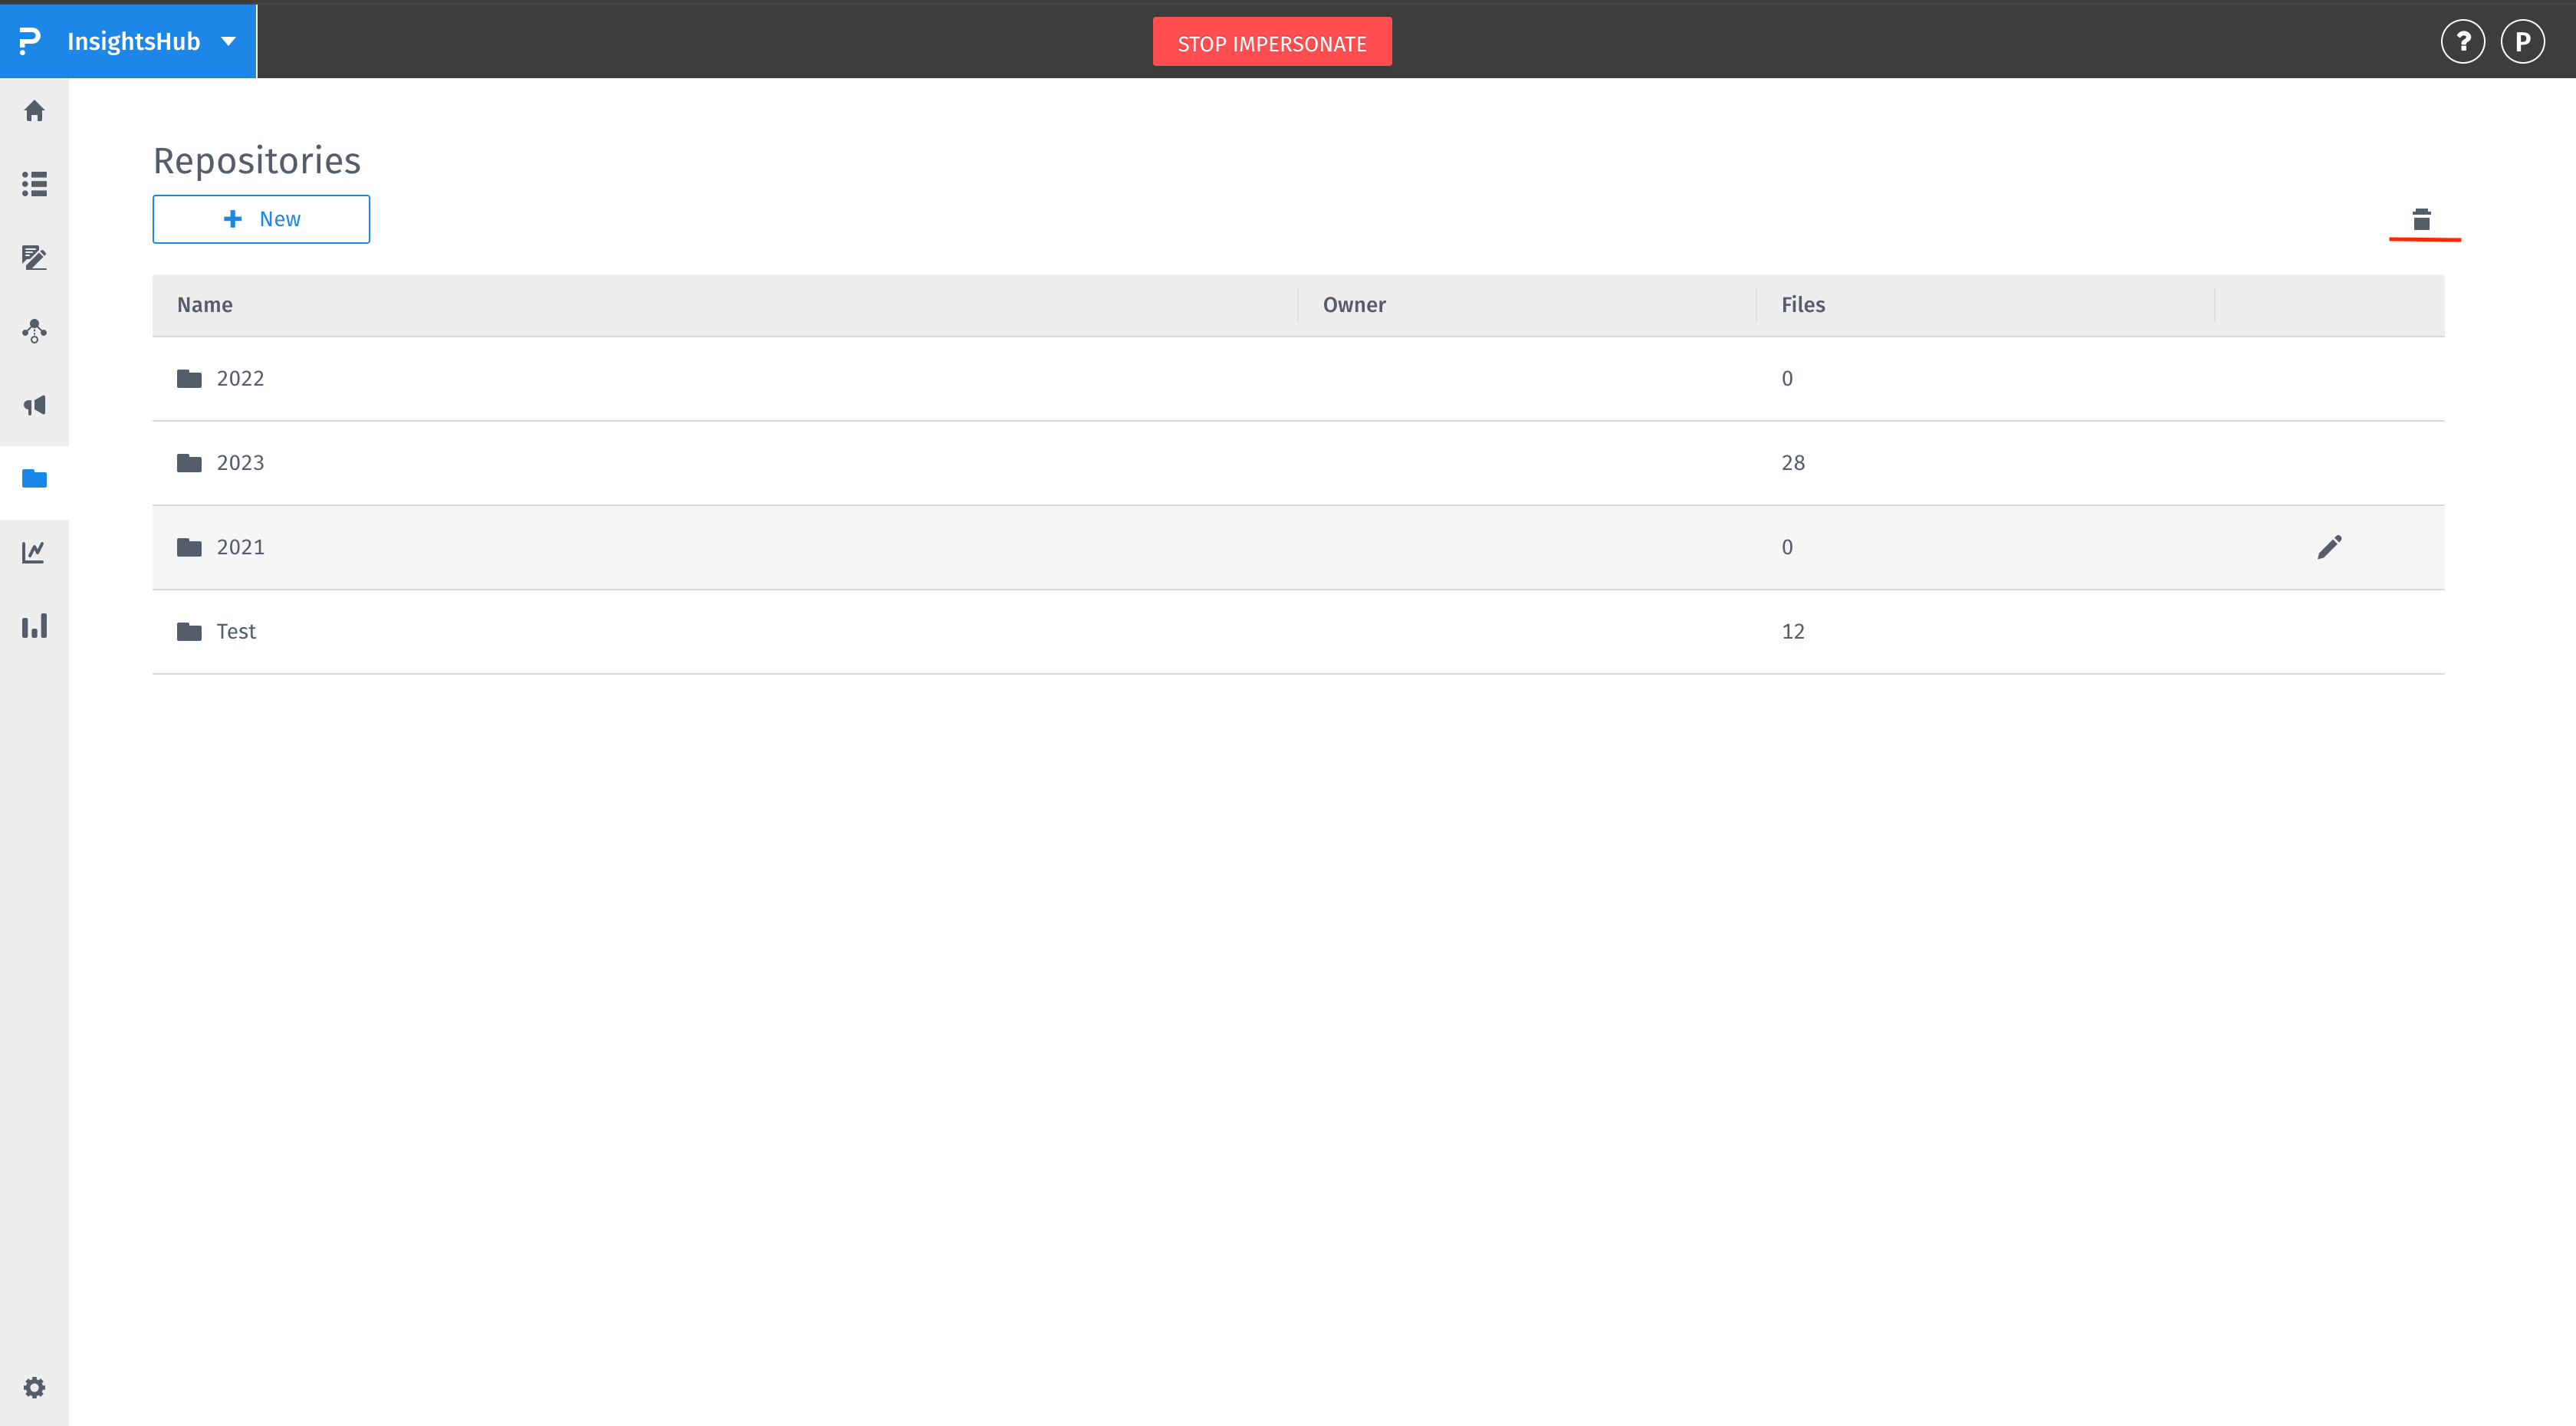This screenshot has width=2576, height=1426.
Task: Open the bar chart sidebar icon
Action: click(x=34, y=626)
